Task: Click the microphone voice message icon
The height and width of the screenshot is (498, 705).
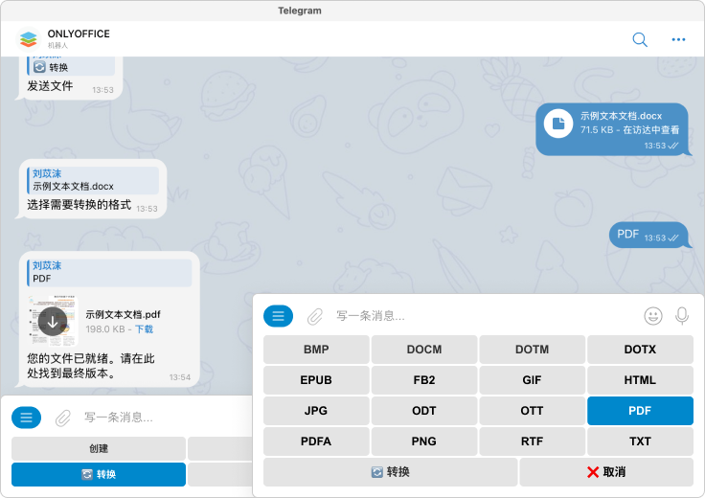Action: pyautogui.click(x=682, y=316)
